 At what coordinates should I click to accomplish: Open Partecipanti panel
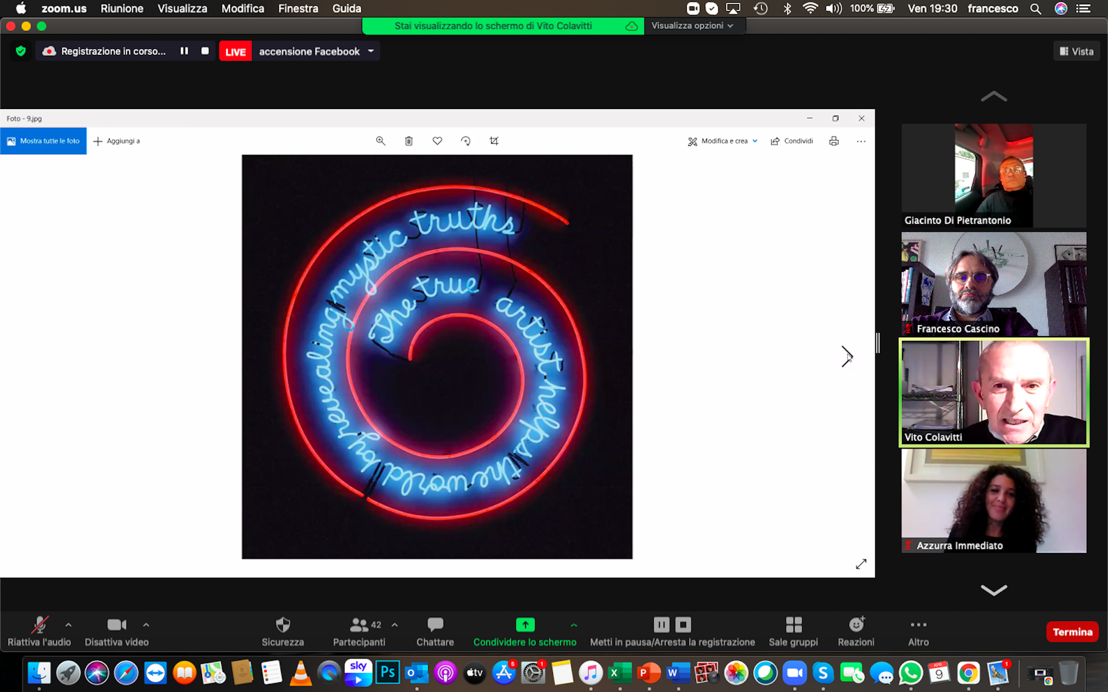[x=359, y=631]
